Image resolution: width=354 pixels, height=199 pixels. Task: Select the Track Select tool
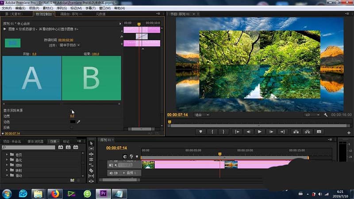click(91, 149)
